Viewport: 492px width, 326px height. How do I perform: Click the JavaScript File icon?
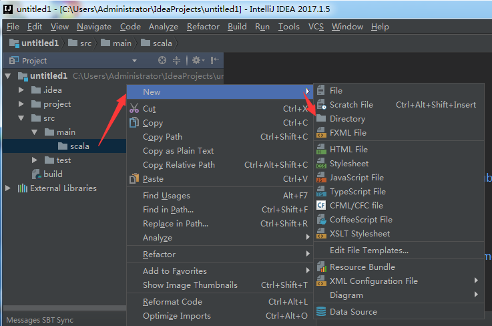tap(321, 178)
